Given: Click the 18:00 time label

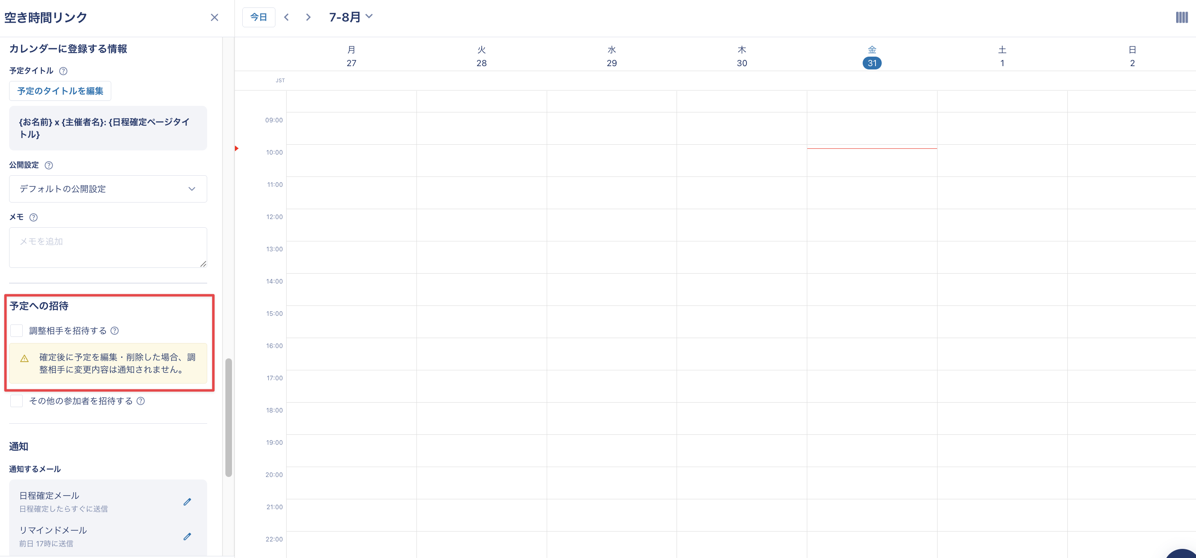Looking at the screenshot, I should (x=274, y=410).
